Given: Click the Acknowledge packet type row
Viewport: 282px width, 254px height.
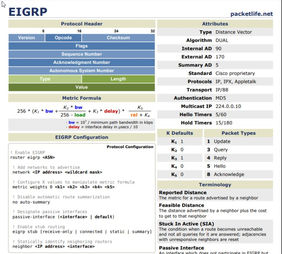Looking at the screenshot, I should tap(239, 174).
